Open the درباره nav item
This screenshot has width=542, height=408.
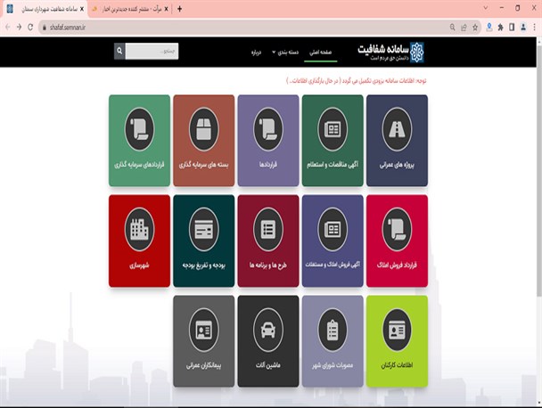(x=256, y=53)
